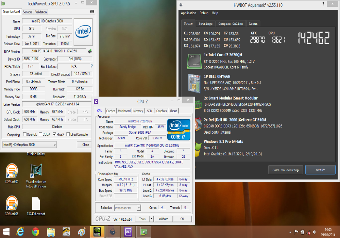The image size is (340, 238).
Task: Enable the DirectCompute checkbox
Action: (68, 134)
